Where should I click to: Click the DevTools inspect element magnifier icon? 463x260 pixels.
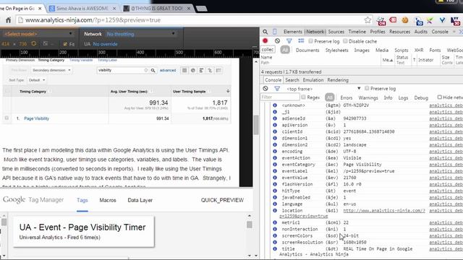tap(266, 32)
